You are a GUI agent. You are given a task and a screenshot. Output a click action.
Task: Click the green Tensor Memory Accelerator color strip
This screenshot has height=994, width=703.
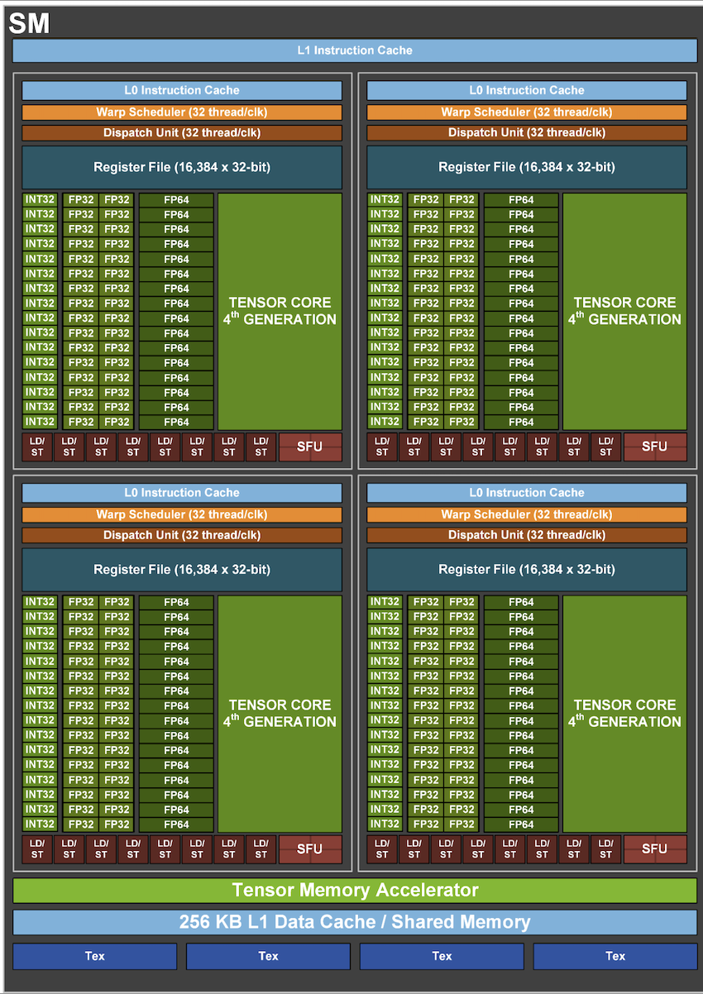(x=351, y=891)
